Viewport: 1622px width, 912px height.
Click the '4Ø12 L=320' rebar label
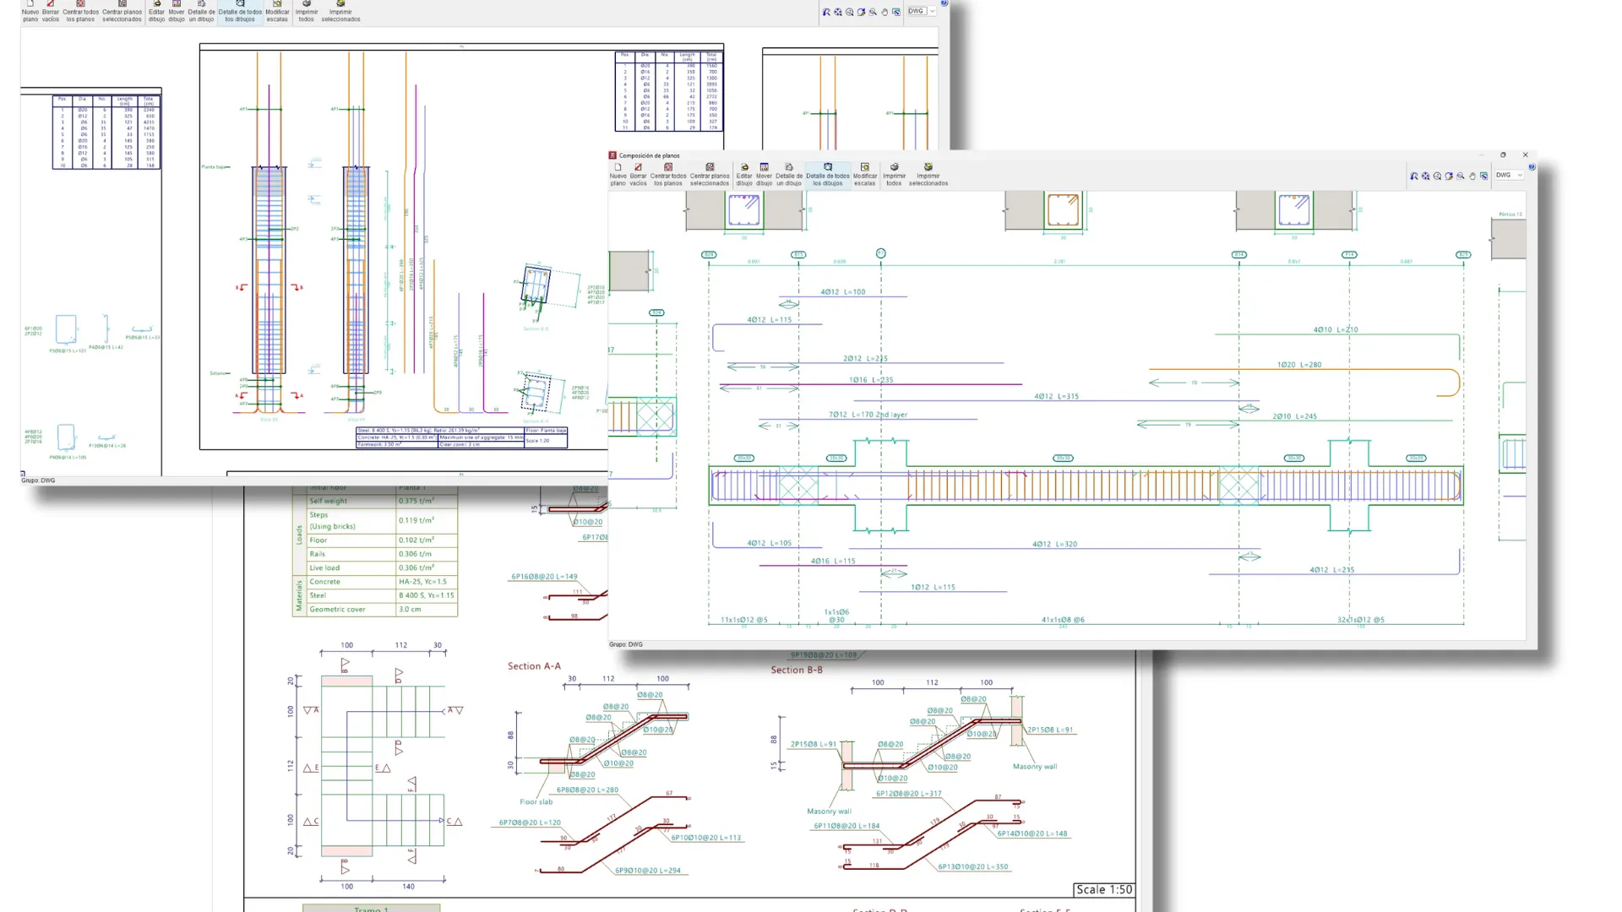1054,545
